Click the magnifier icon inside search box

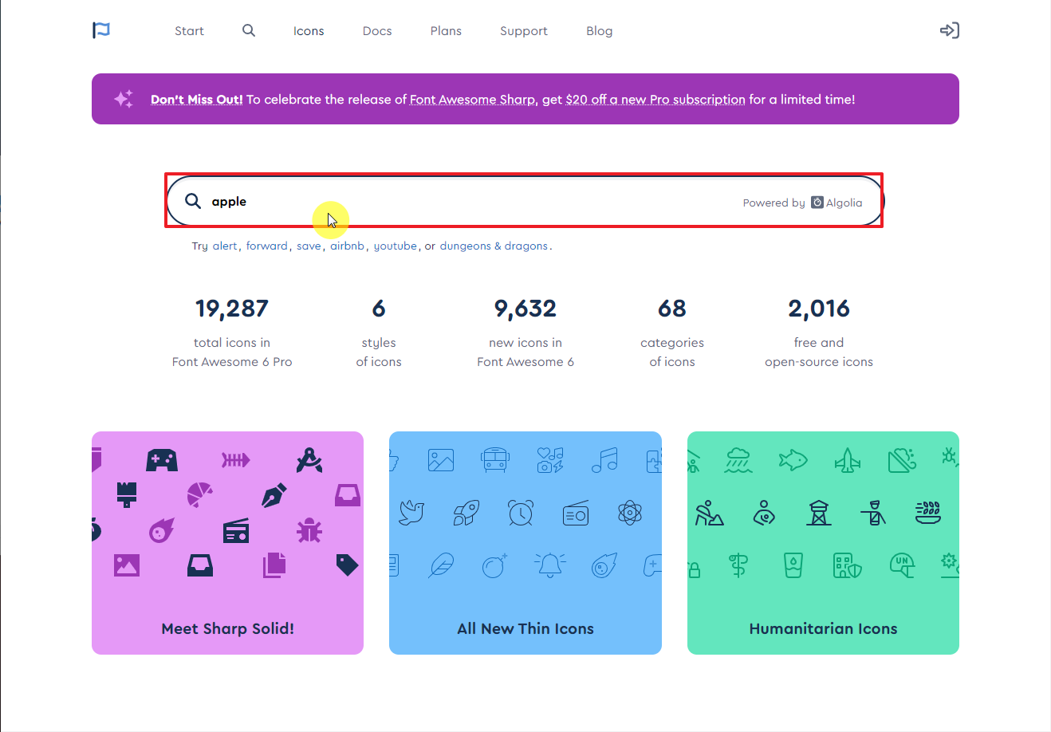pos(193,201)
